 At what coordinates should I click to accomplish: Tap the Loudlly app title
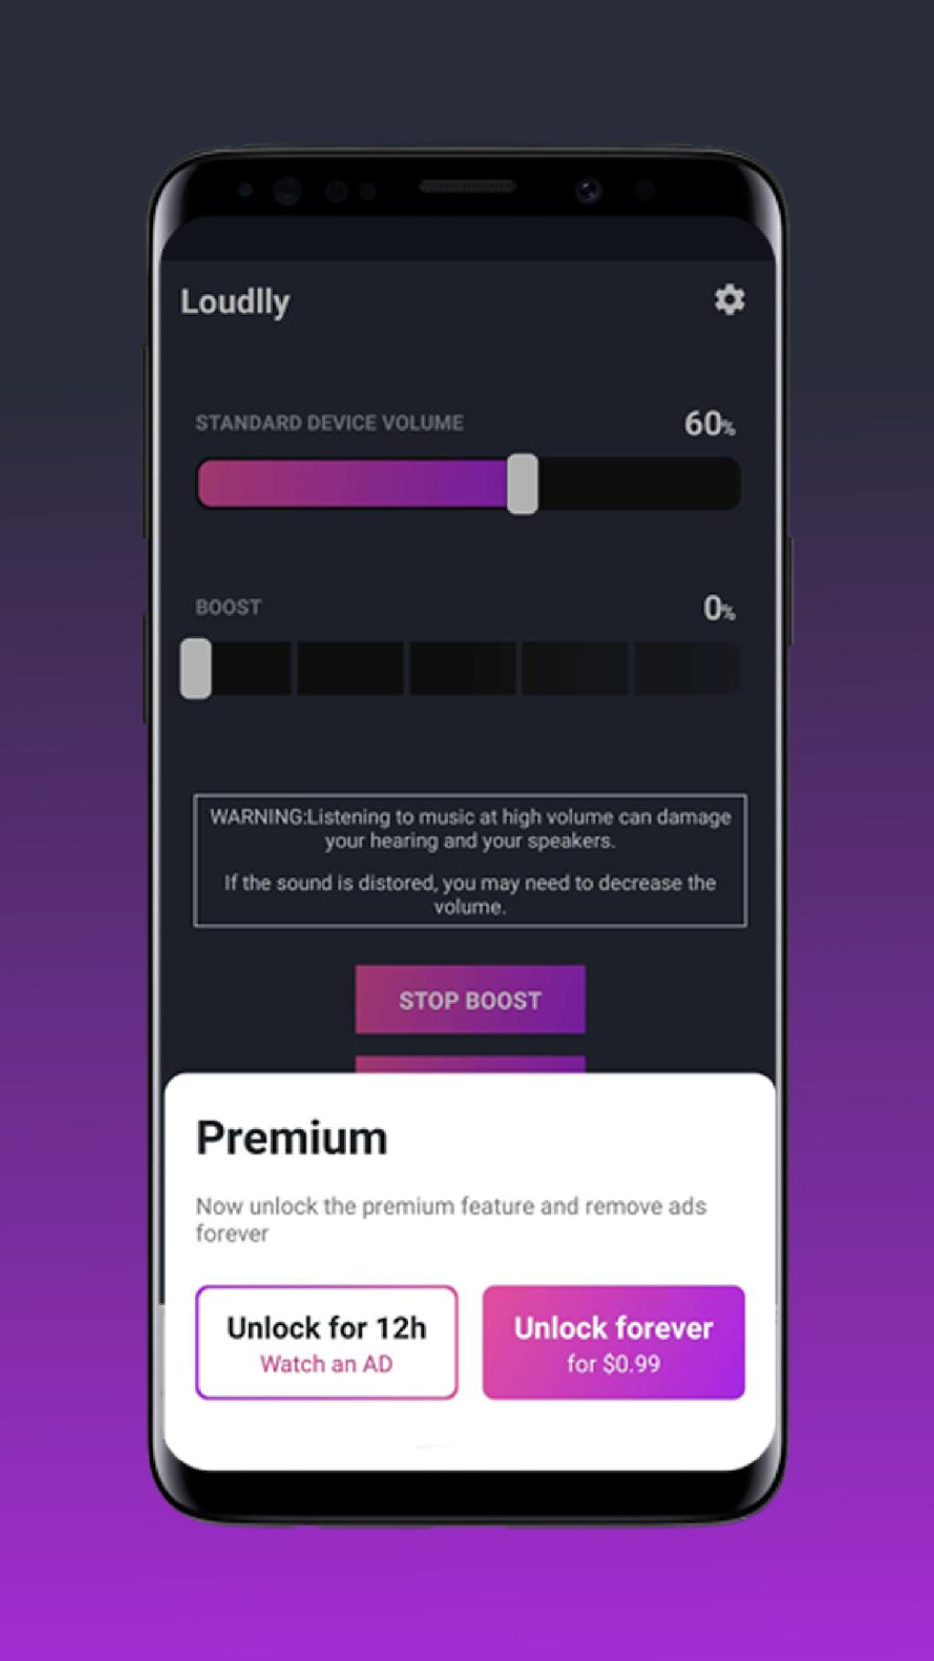pos(235,302)
